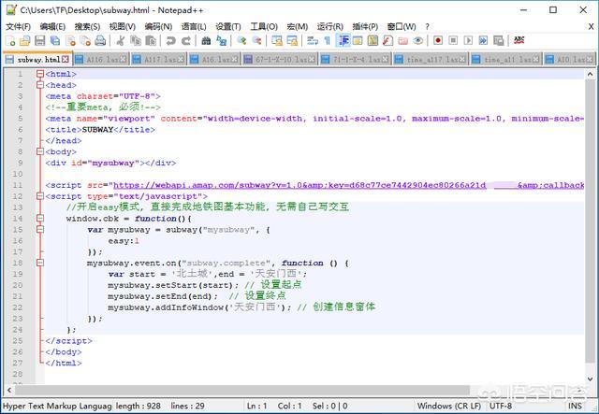Start macro recording with the red circle icon

(436, 41)
